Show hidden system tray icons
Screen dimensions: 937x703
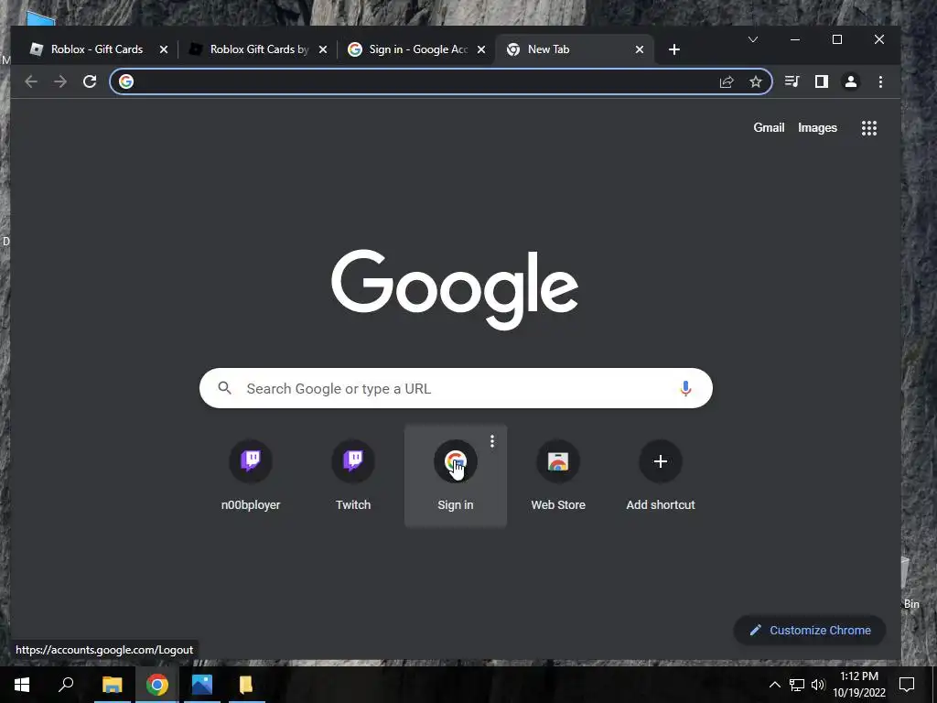774,685
